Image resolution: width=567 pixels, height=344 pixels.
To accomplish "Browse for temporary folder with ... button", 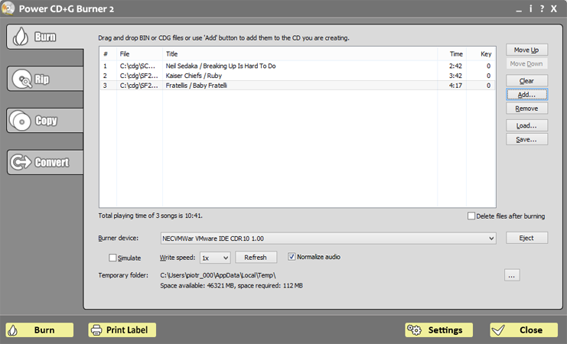I will pos(512,275).
